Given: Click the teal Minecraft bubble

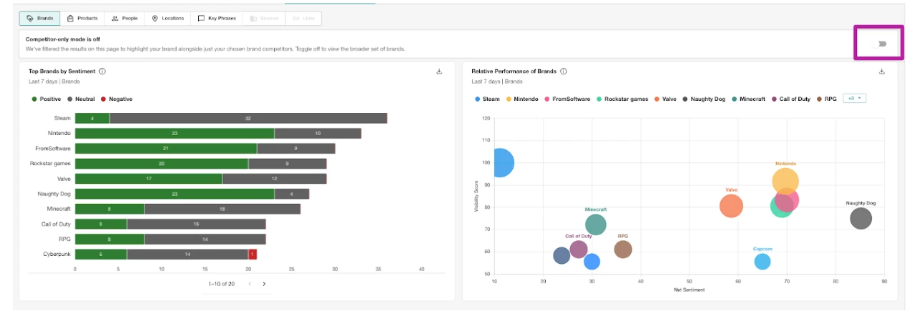Looking at the screenshot, I should 595,225.
